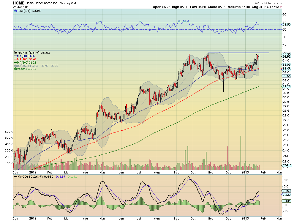Click the 35.02 current price tag

(x=285, y=56)
